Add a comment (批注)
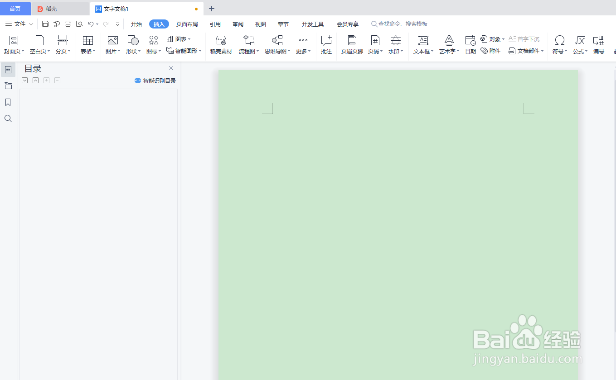Screen dimensions: 616x380 coord(326,45)
